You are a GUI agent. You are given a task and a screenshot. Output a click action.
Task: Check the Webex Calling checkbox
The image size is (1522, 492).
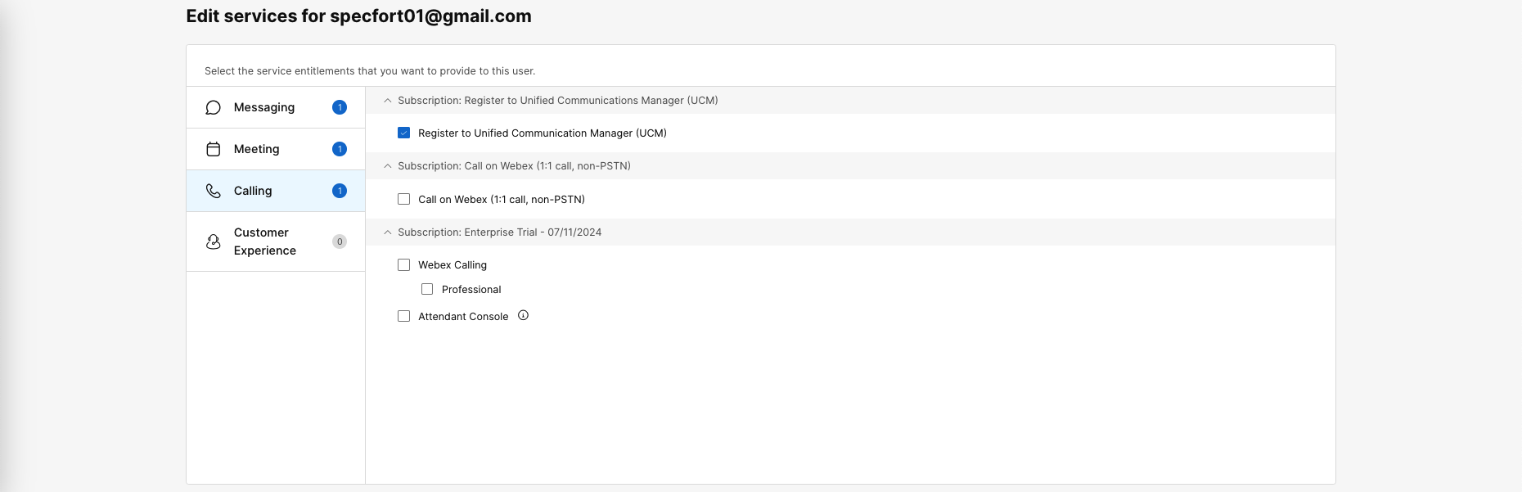[x=404, y=264]
